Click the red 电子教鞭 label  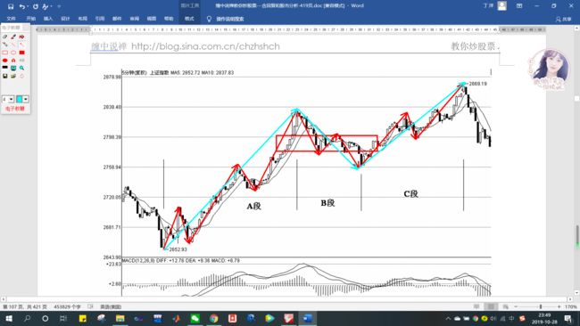15,109
